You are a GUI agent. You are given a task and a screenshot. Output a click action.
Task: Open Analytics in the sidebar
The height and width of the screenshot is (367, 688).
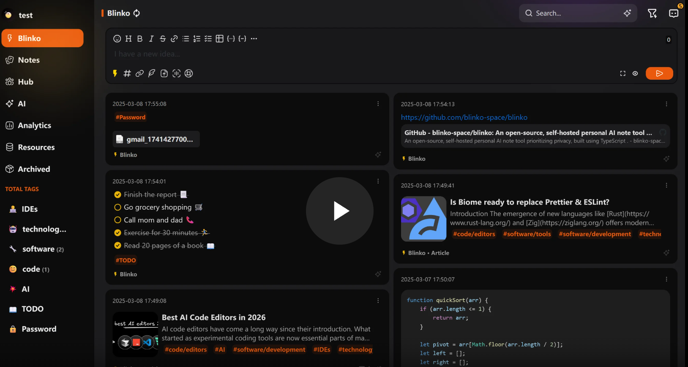[x=42, y=125]
